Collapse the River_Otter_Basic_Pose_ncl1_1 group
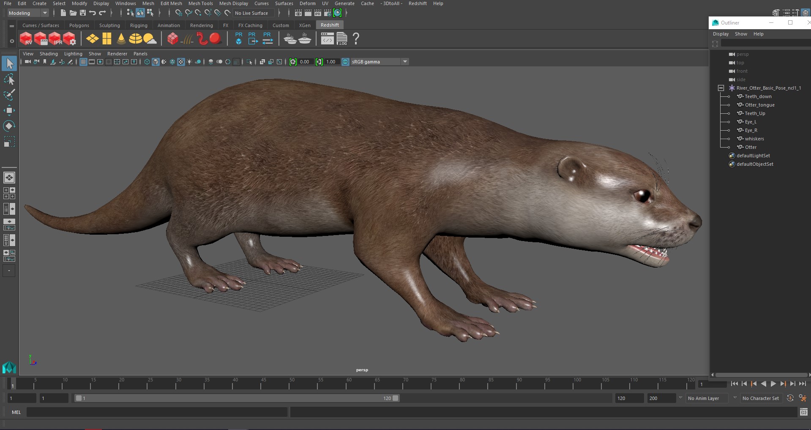811x430 pixels. tap(721, 88)
